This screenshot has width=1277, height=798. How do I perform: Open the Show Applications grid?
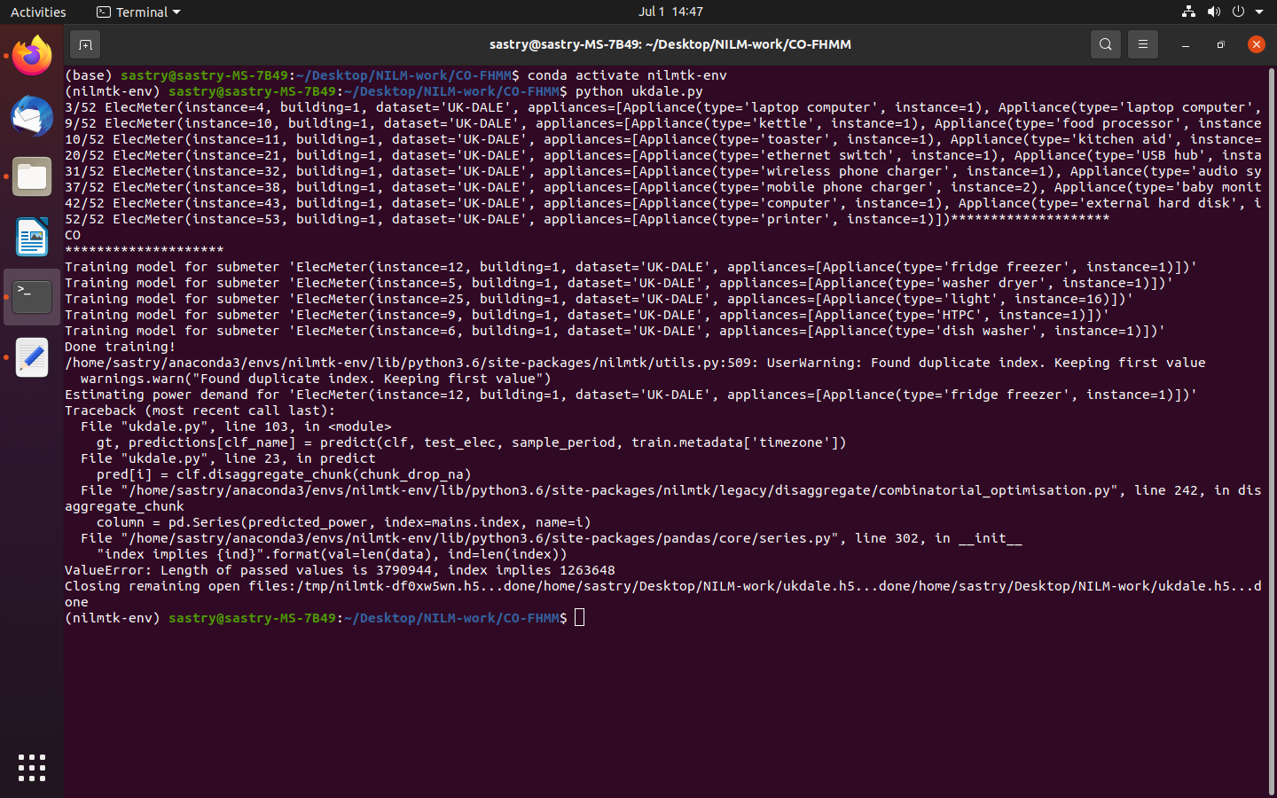(31, 768)
